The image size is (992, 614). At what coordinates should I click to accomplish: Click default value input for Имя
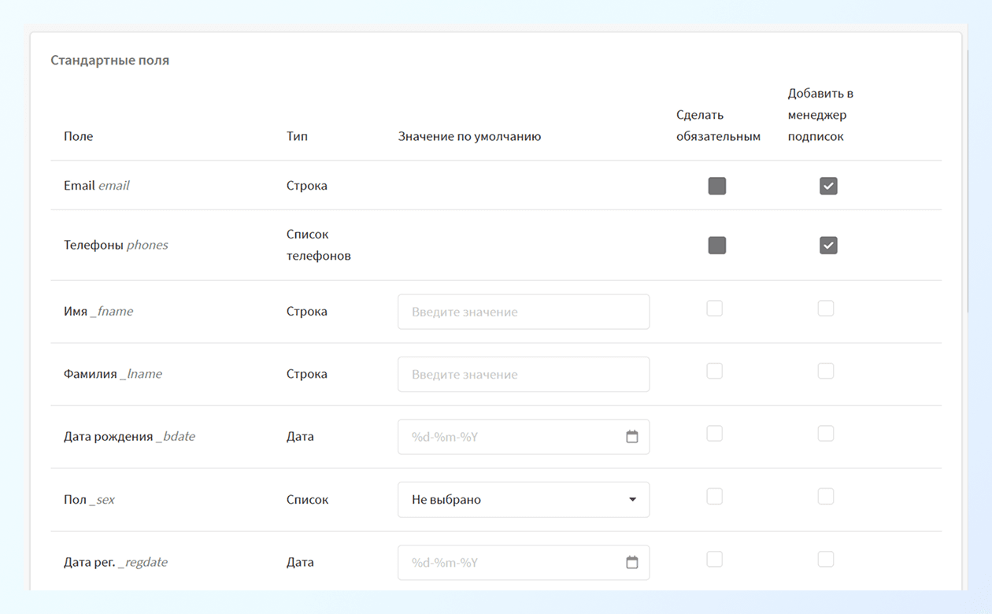523,312
